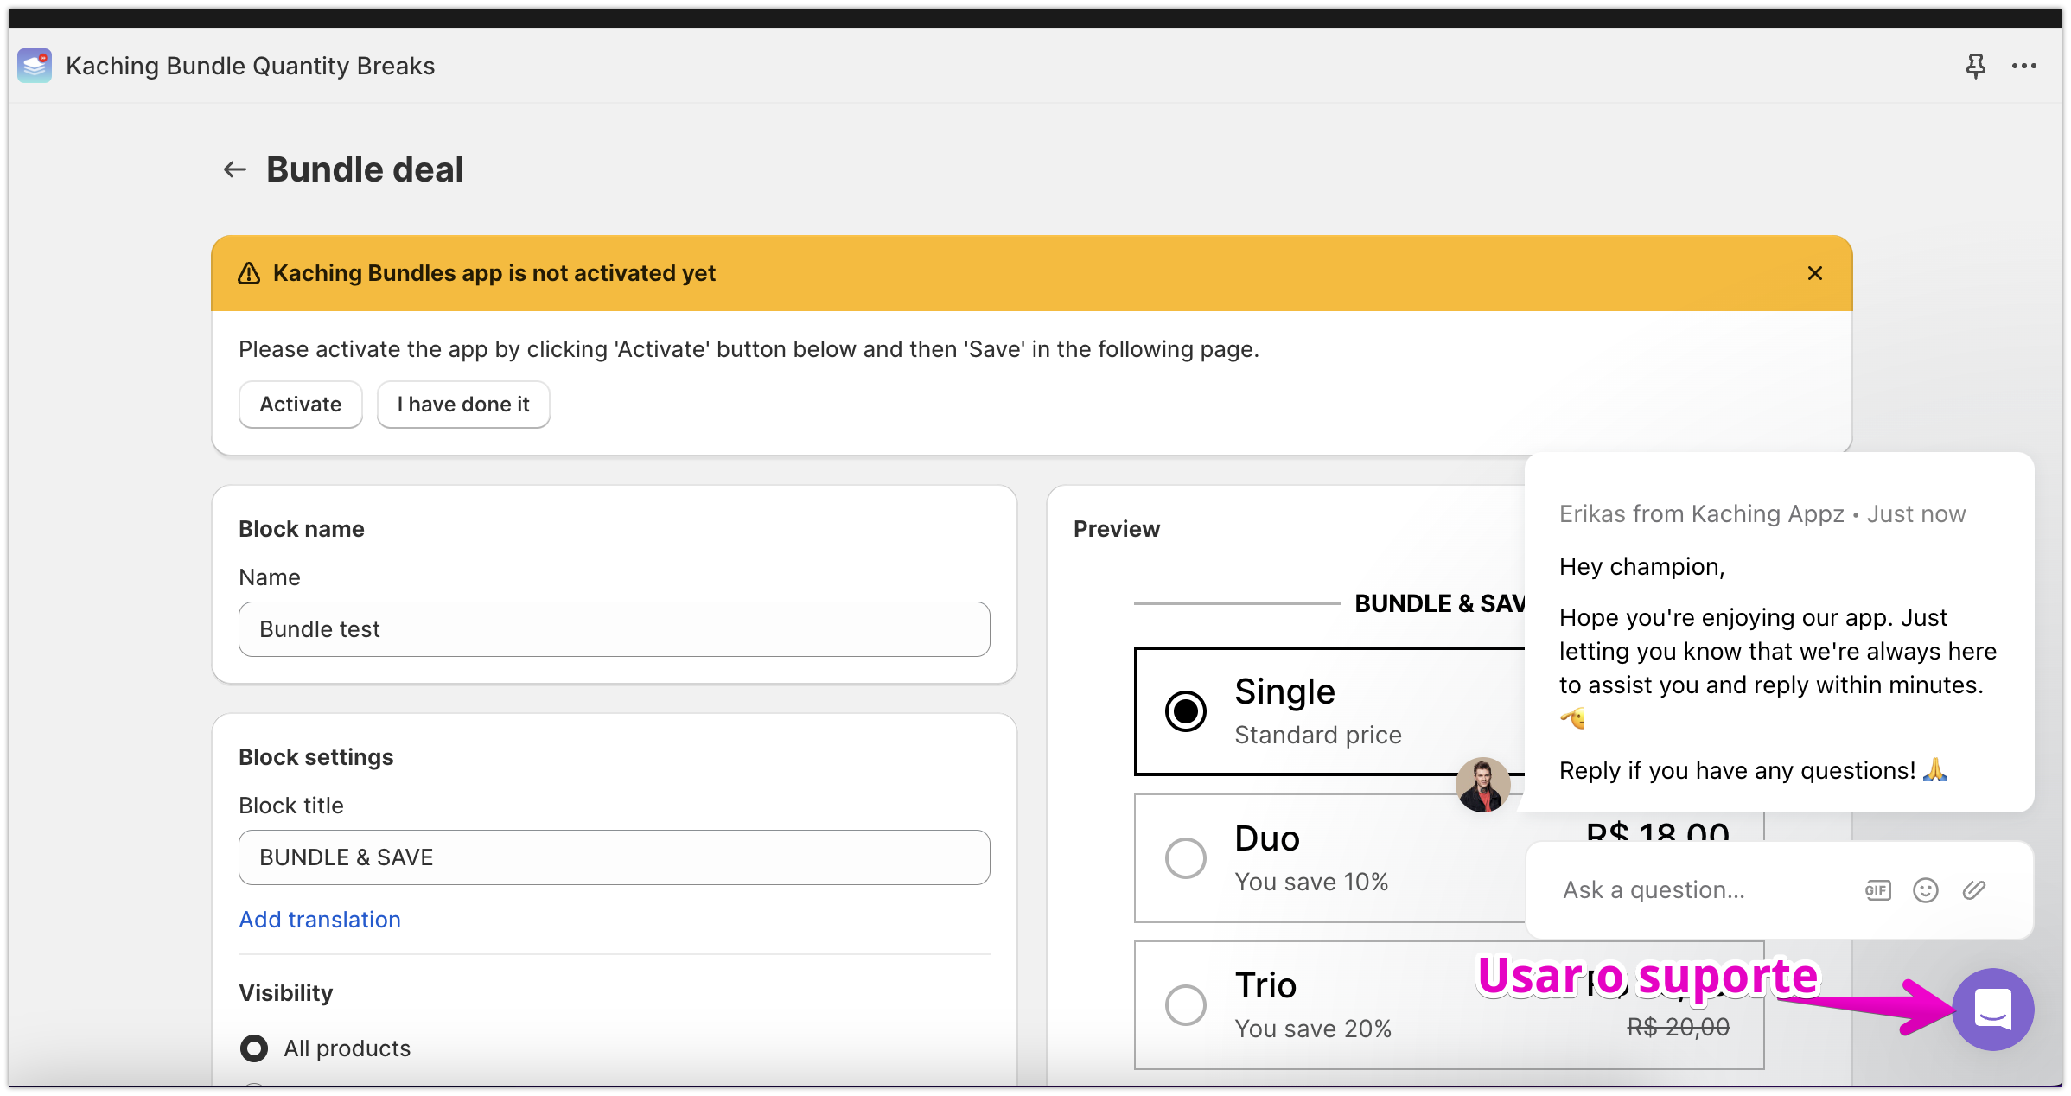Open the chat message from Erikas
This screenshot has width=2071, height=1096.
(x=1779, y=633)
